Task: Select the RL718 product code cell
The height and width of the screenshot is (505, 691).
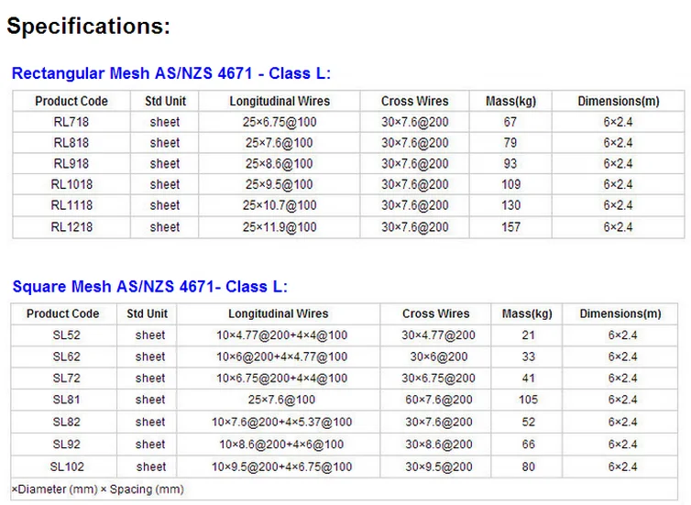Action: click(71, 122)
